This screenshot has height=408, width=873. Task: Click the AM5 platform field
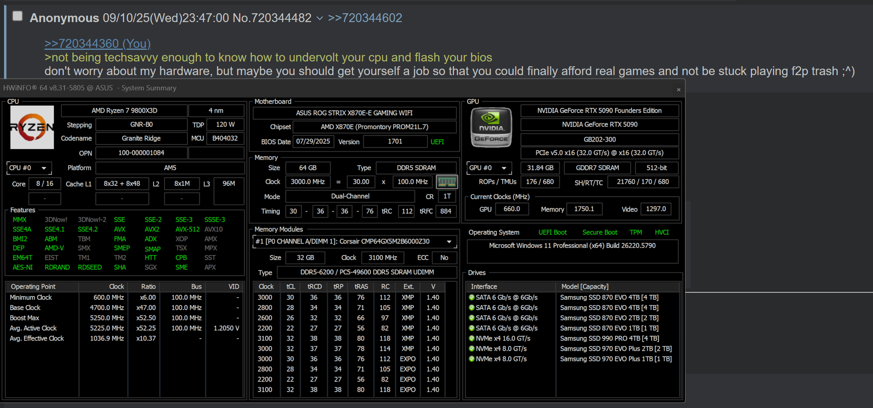(170, 168)
